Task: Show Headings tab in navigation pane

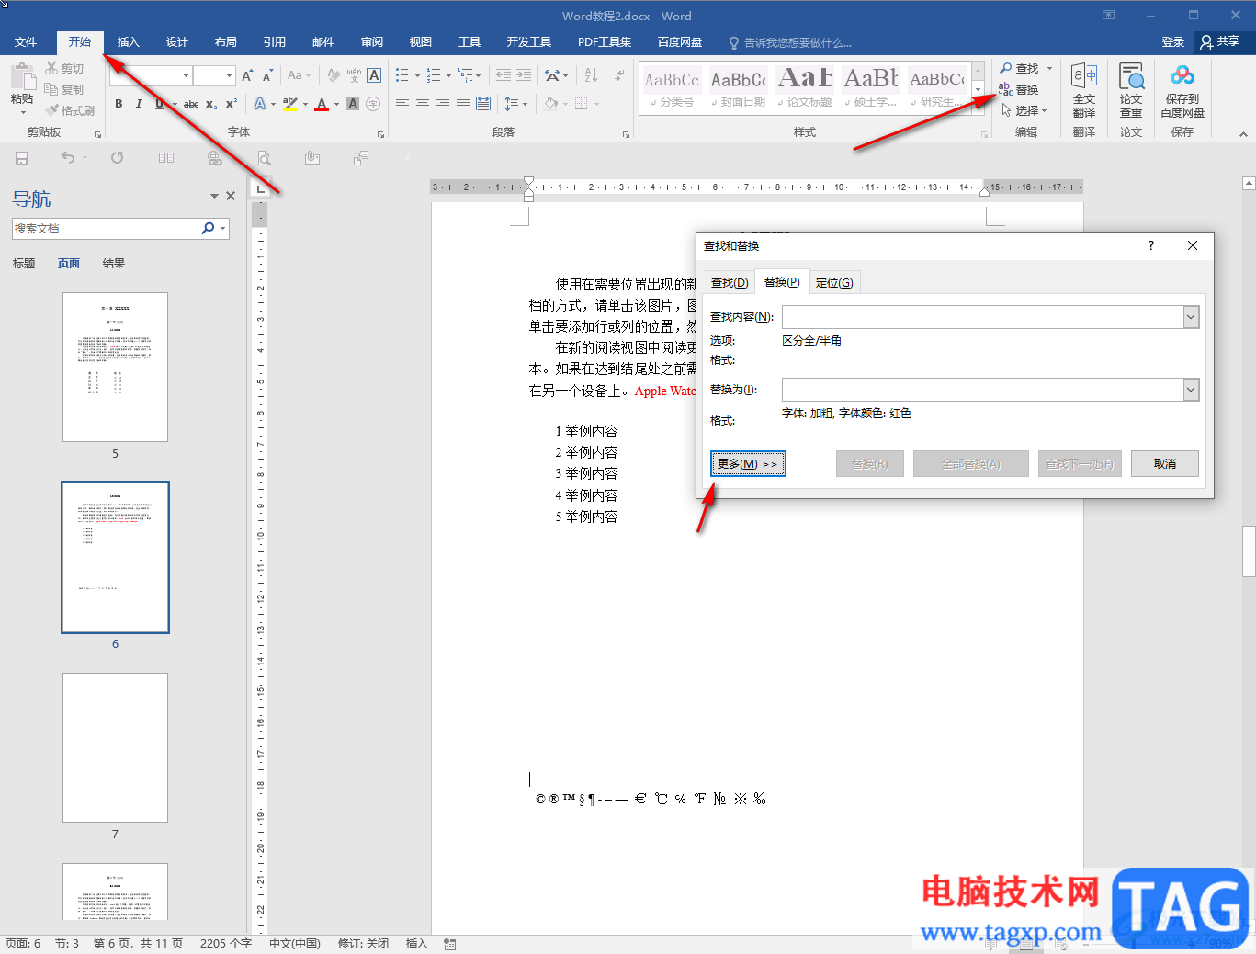Action: 24,264
